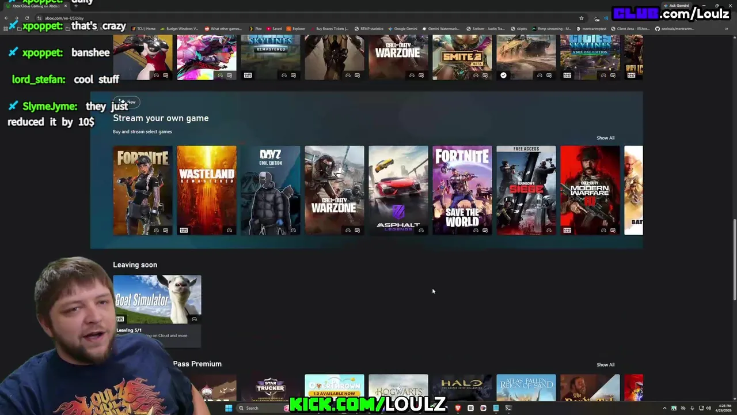Open the clock showing 4:23 PM
Image resolution: width=737 pixels, height=415 pixels.
click(724, 408)
